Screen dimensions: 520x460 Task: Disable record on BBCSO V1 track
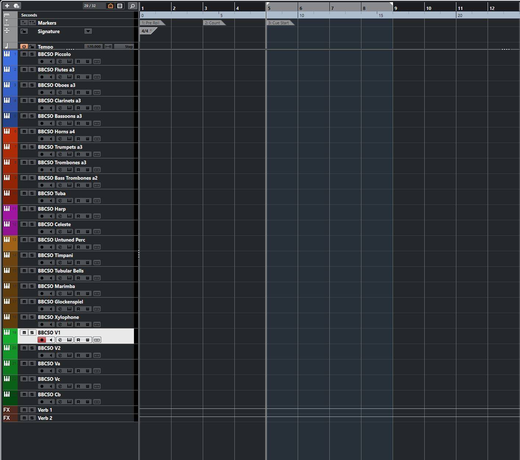pos(42,340)
